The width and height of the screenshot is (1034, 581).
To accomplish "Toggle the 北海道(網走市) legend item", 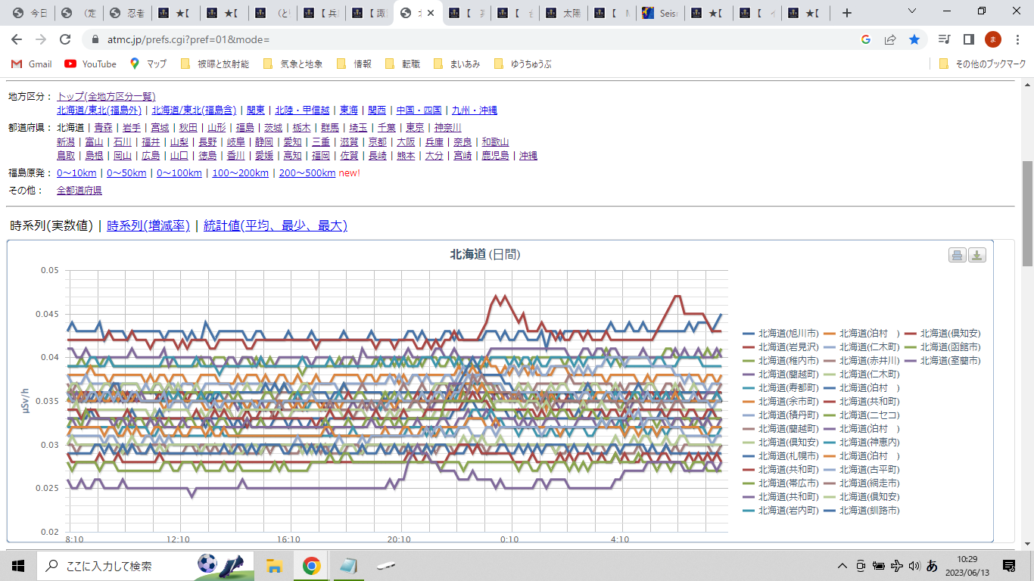I will (x=861, y=483).
